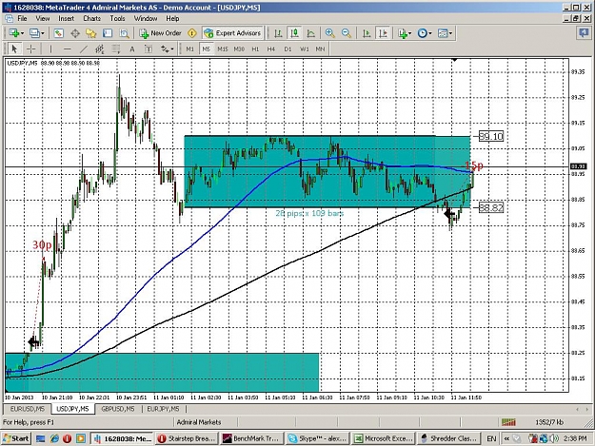Switch to the EURUSD,M5 chart tab
Image resolution: width=595 pixels, height=446 pixels.
tap(28, 409)
